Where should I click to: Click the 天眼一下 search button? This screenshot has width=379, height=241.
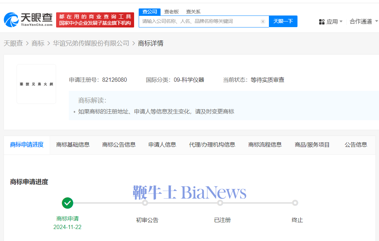click(x=283, y=21)
